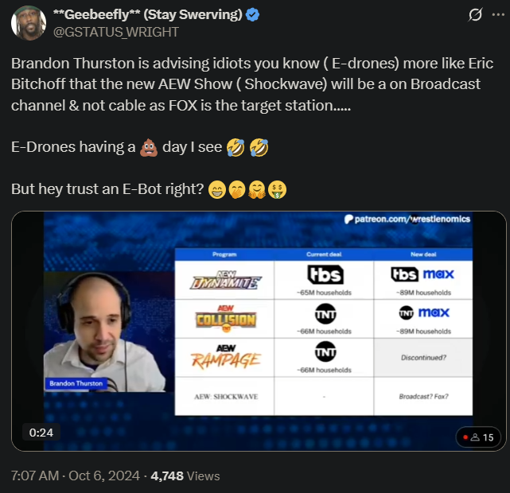Click the AEW Rampage logo in video
510x493 pixels.
click(x=226, y=357)
